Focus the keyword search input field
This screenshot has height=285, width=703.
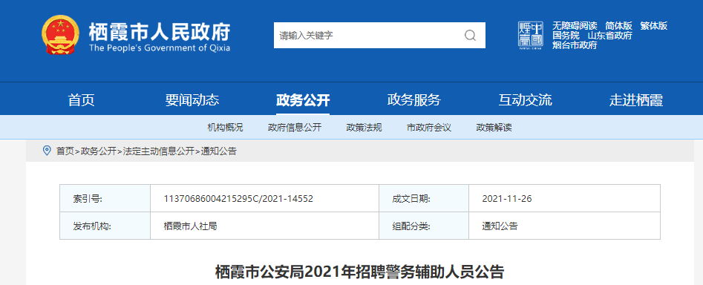(x=379, y=36)
